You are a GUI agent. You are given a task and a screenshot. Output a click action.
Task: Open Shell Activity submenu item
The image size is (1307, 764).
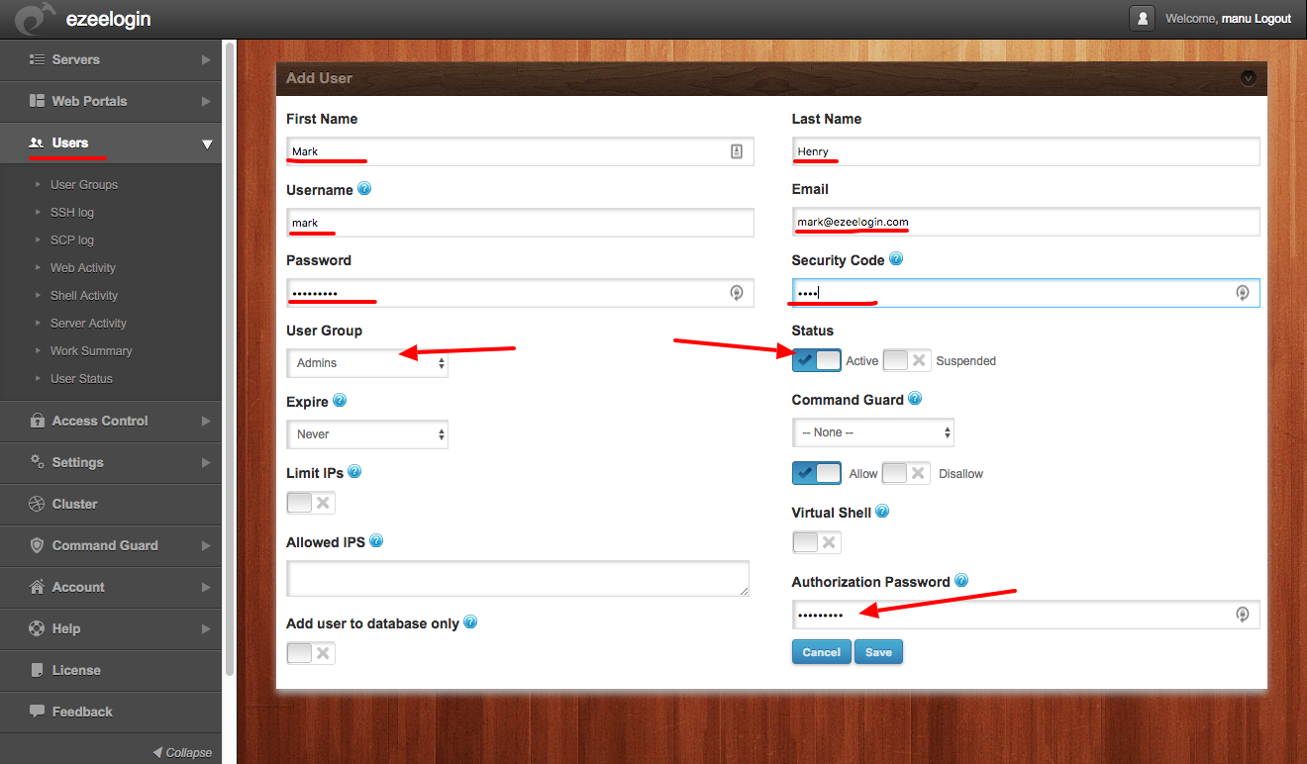84,296
